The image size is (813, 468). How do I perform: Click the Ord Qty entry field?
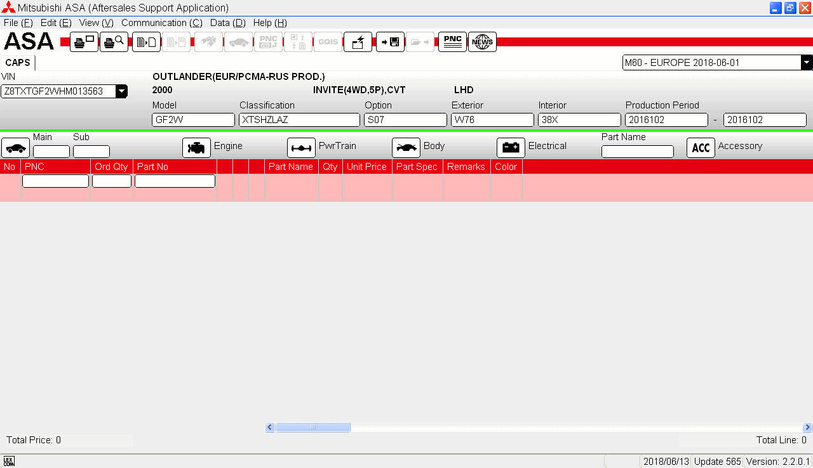[112, 181]
